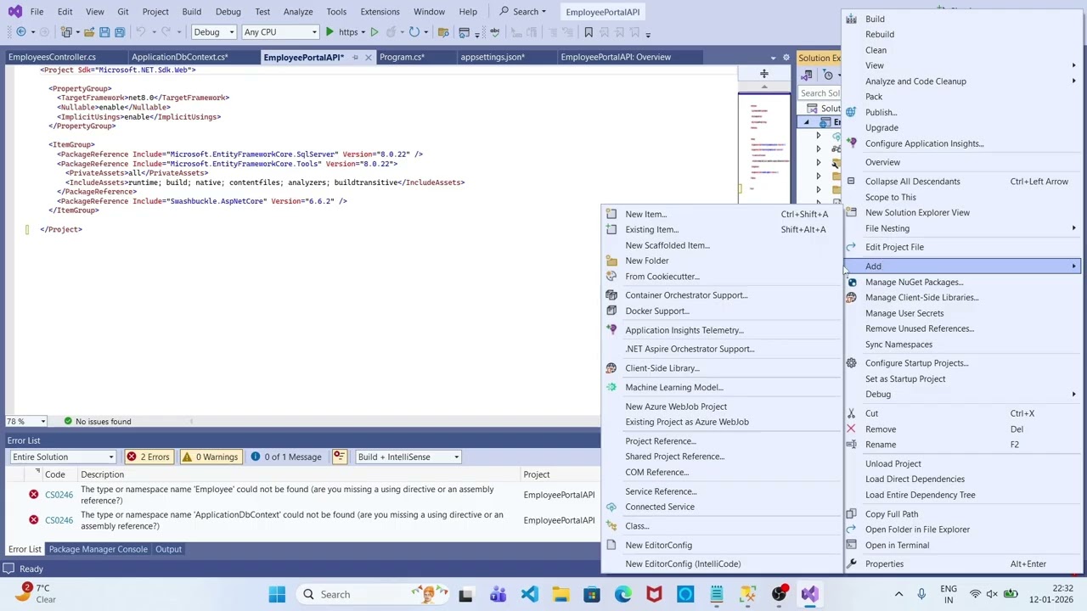The height and width of the screenshot is (611, 1087).
Task: Select Manage NuGet Packages menu item
Action: click(x=914, y=282)
